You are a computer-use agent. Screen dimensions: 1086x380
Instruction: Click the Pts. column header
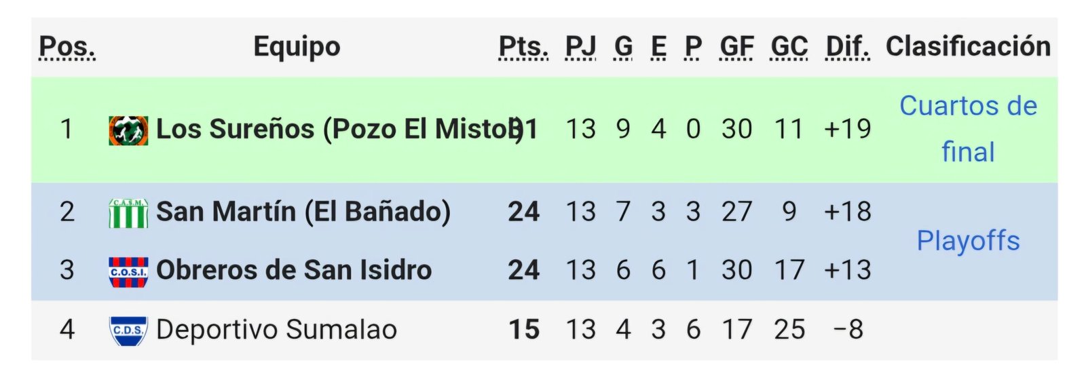[523, 47]
